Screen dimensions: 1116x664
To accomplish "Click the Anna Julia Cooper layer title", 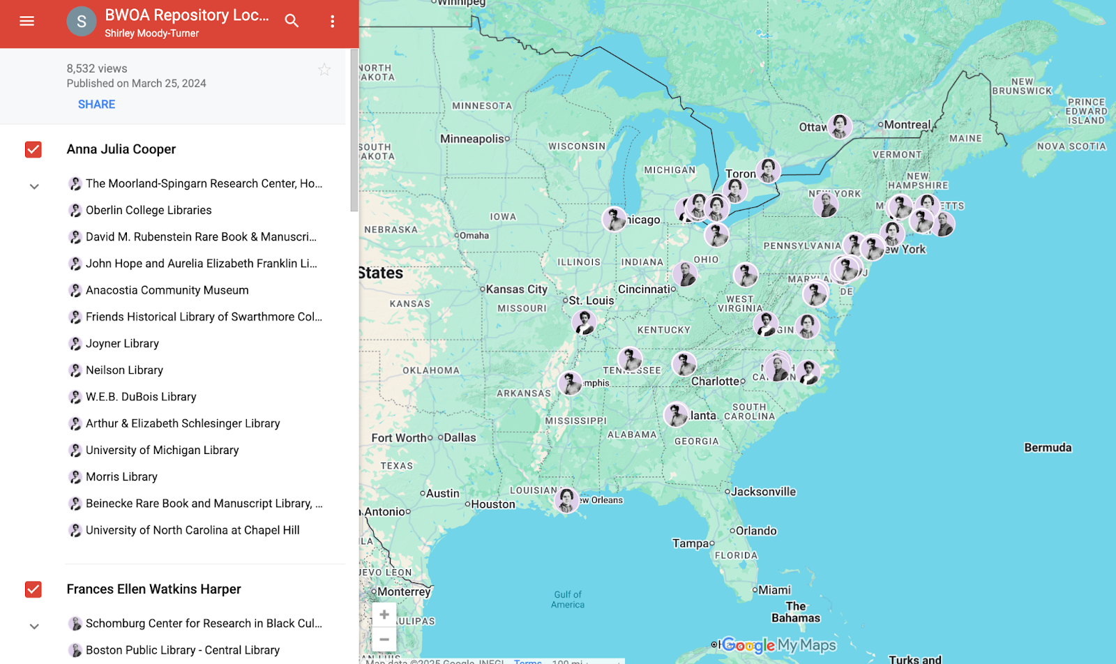I will pos(121,149).
